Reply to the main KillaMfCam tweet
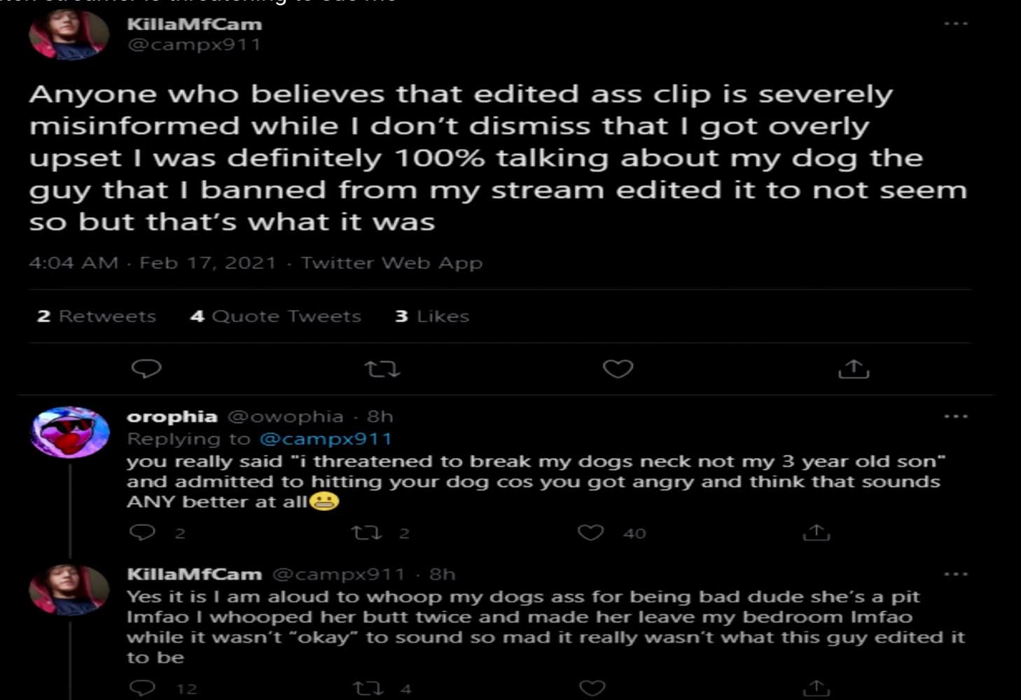1021x700 pixels. pos(146,368)
